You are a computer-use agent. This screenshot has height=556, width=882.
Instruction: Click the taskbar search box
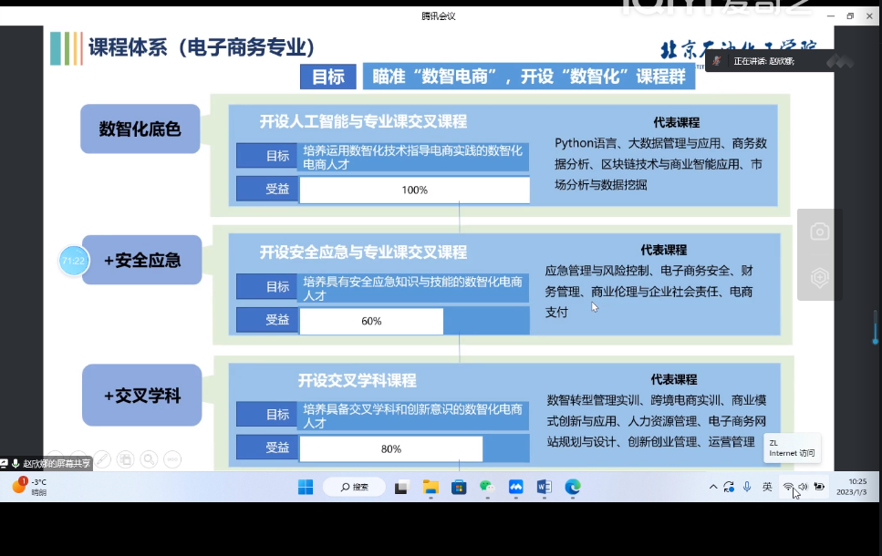[354, 487]
